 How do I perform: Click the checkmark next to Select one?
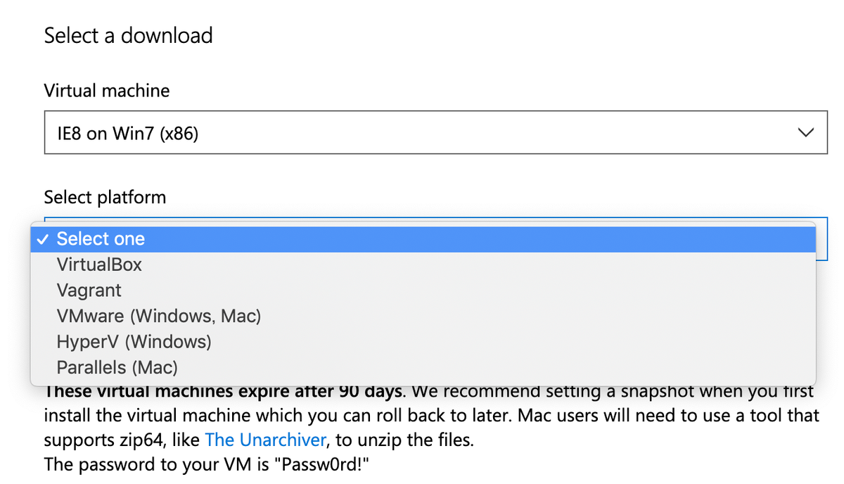tap(43, 239)
